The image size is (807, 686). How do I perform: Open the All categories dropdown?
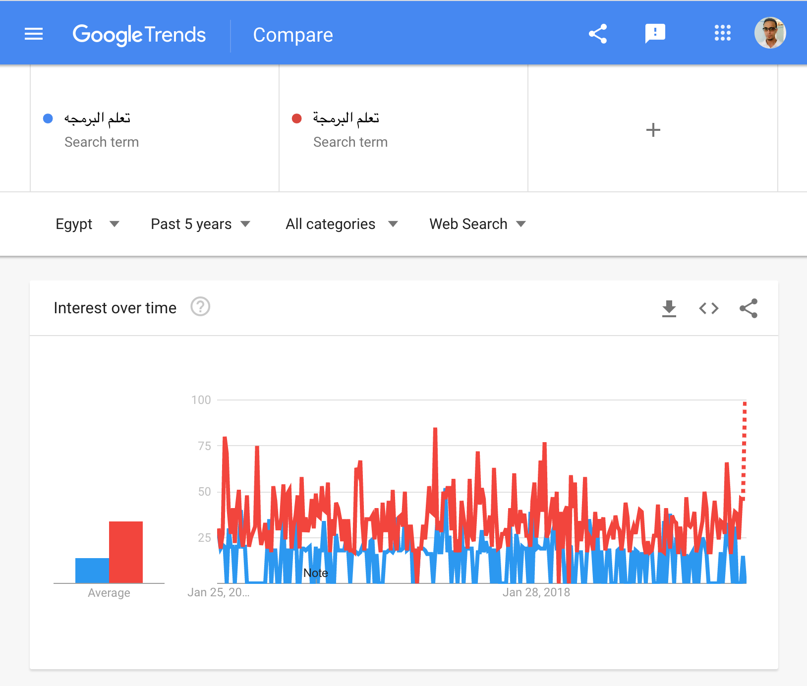coord(341,224)
